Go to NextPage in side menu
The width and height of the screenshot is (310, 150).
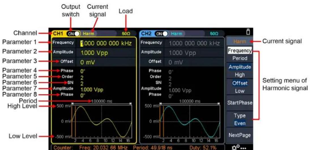[x=240, y=135]
